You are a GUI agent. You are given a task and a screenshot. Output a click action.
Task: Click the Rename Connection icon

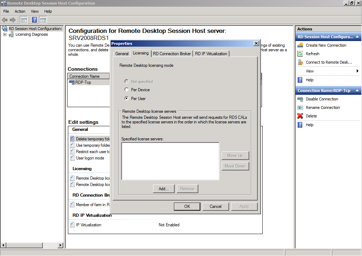click(x=300, y=107)
